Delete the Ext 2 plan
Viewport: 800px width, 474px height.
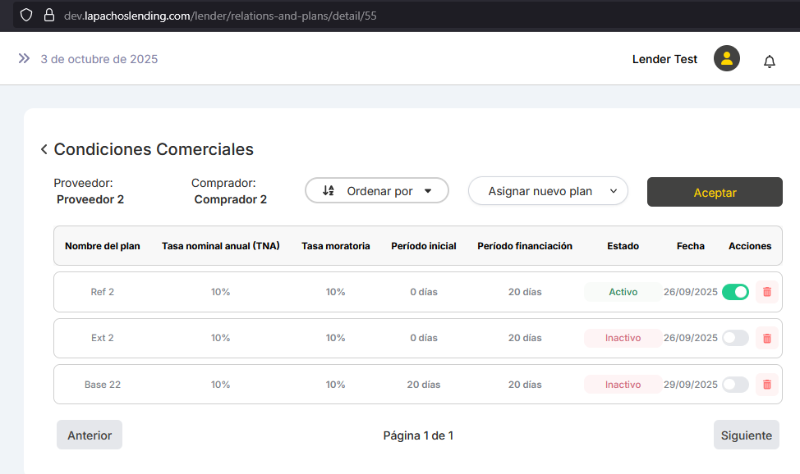click(x=767, y=338)
